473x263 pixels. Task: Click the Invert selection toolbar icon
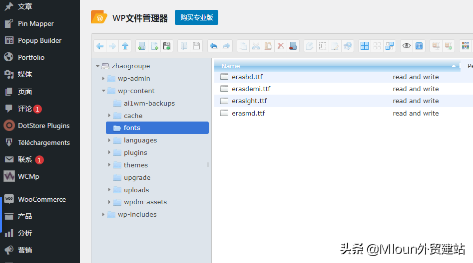click(390, 46)
